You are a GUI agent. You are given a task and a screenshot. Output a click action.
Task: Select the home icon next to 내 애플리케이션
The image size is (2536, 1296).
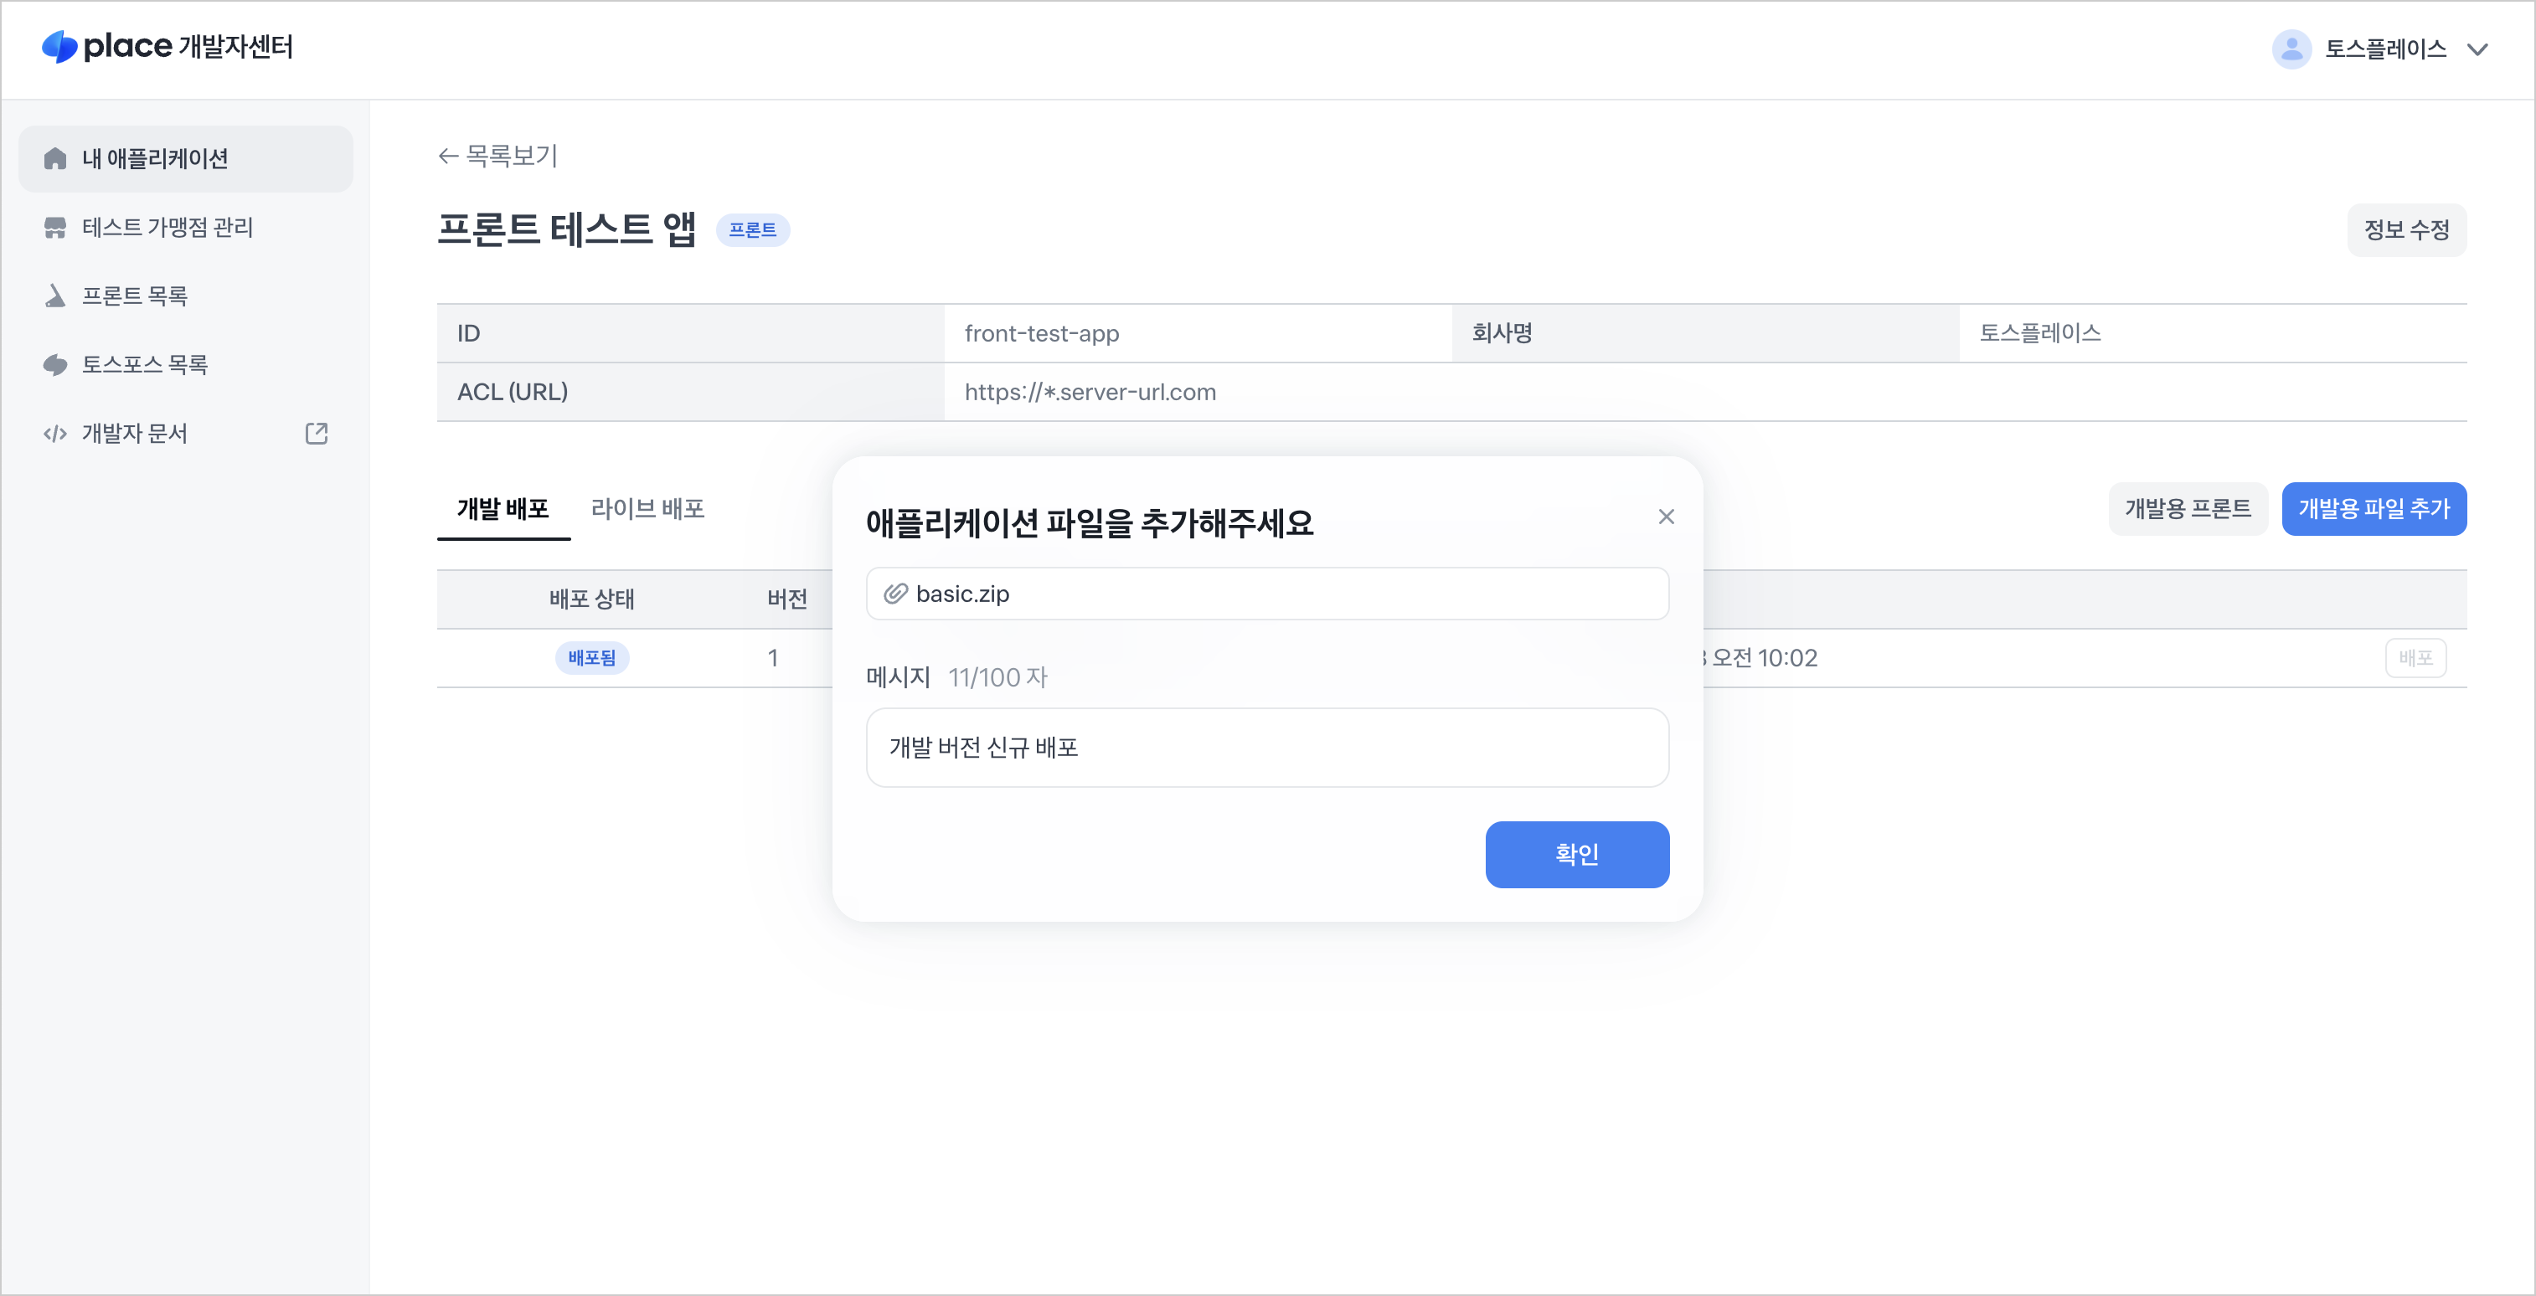pos(54,158)
